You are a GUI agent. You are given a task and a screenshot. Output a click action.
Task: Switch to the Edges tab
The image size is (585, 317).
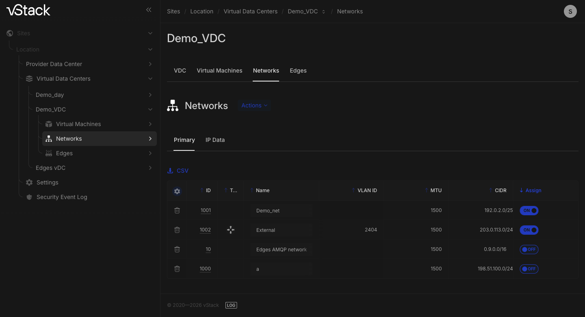[298, 71]
